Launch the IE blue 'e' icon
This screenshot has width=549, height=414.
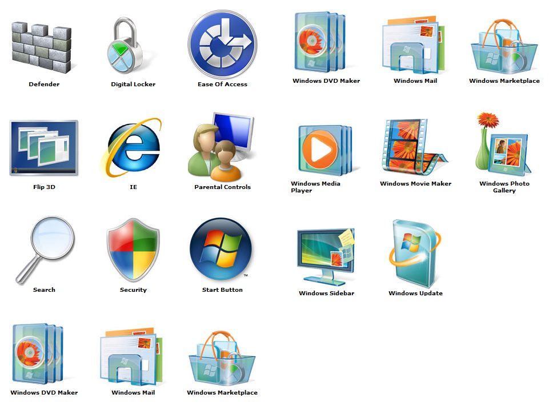coord(131,147)
